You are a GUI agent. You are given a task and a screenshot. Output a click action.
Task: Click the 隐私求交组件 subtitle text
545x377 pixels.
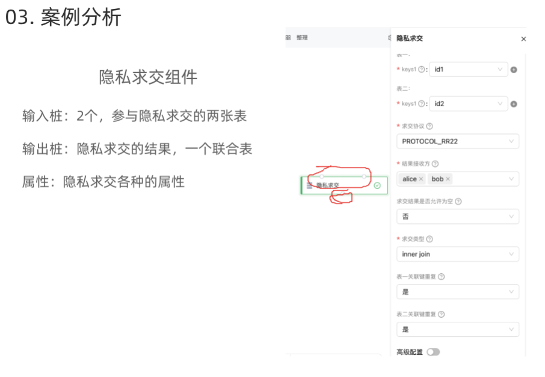point(148,77)
